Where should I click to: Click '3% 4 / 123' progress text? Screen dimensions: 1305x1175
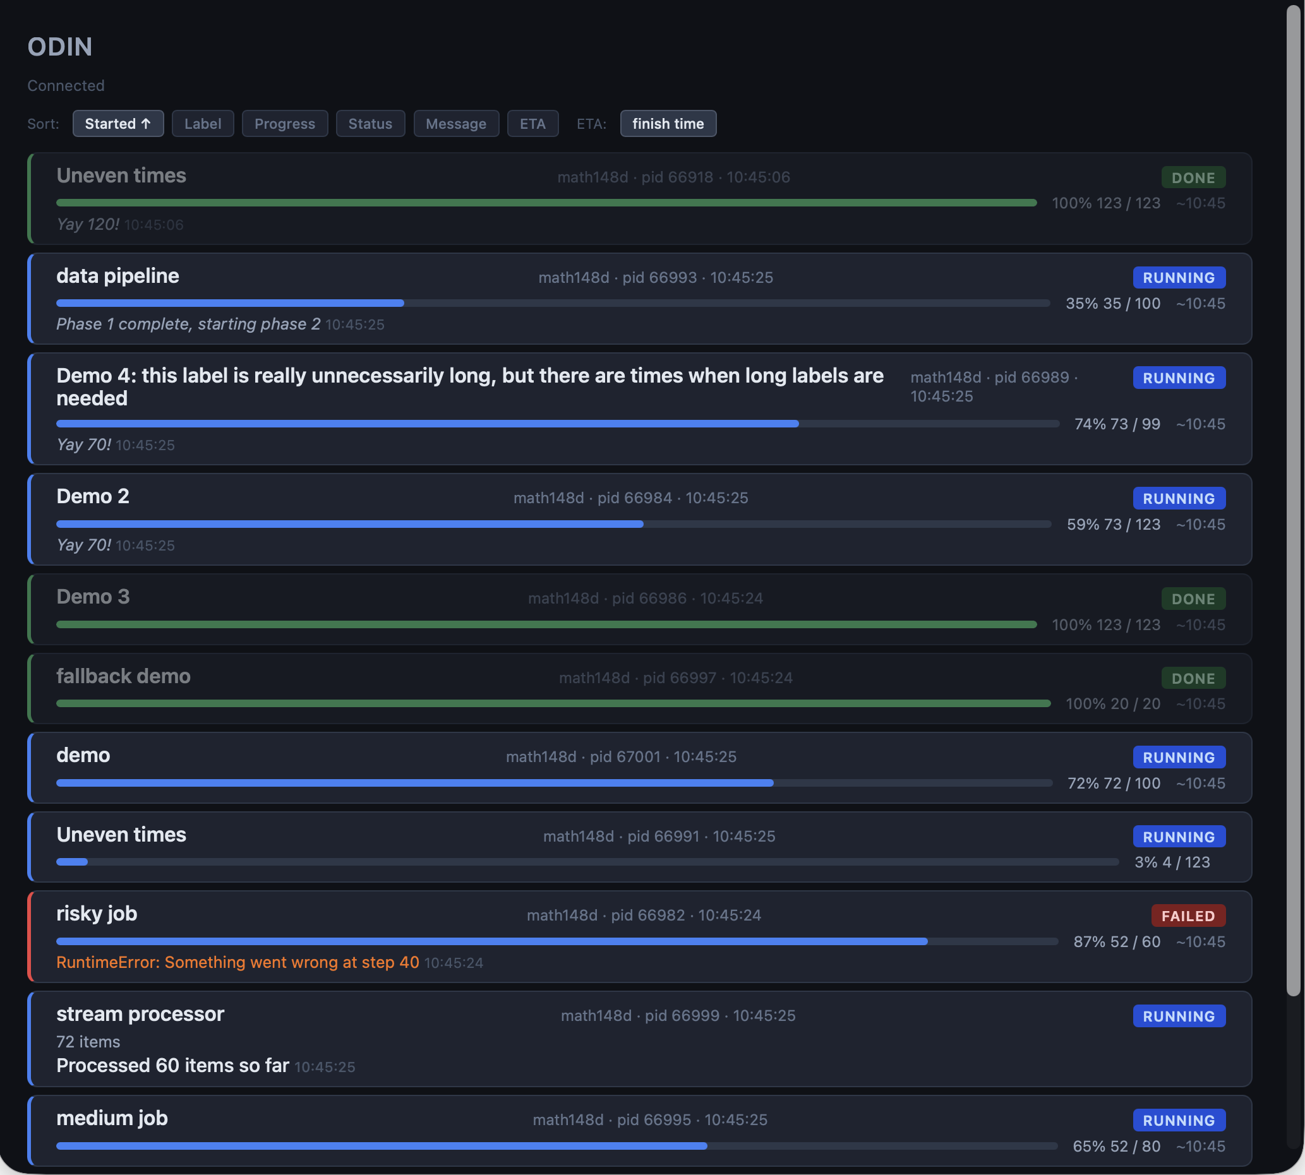click(x=1172, y=862)
